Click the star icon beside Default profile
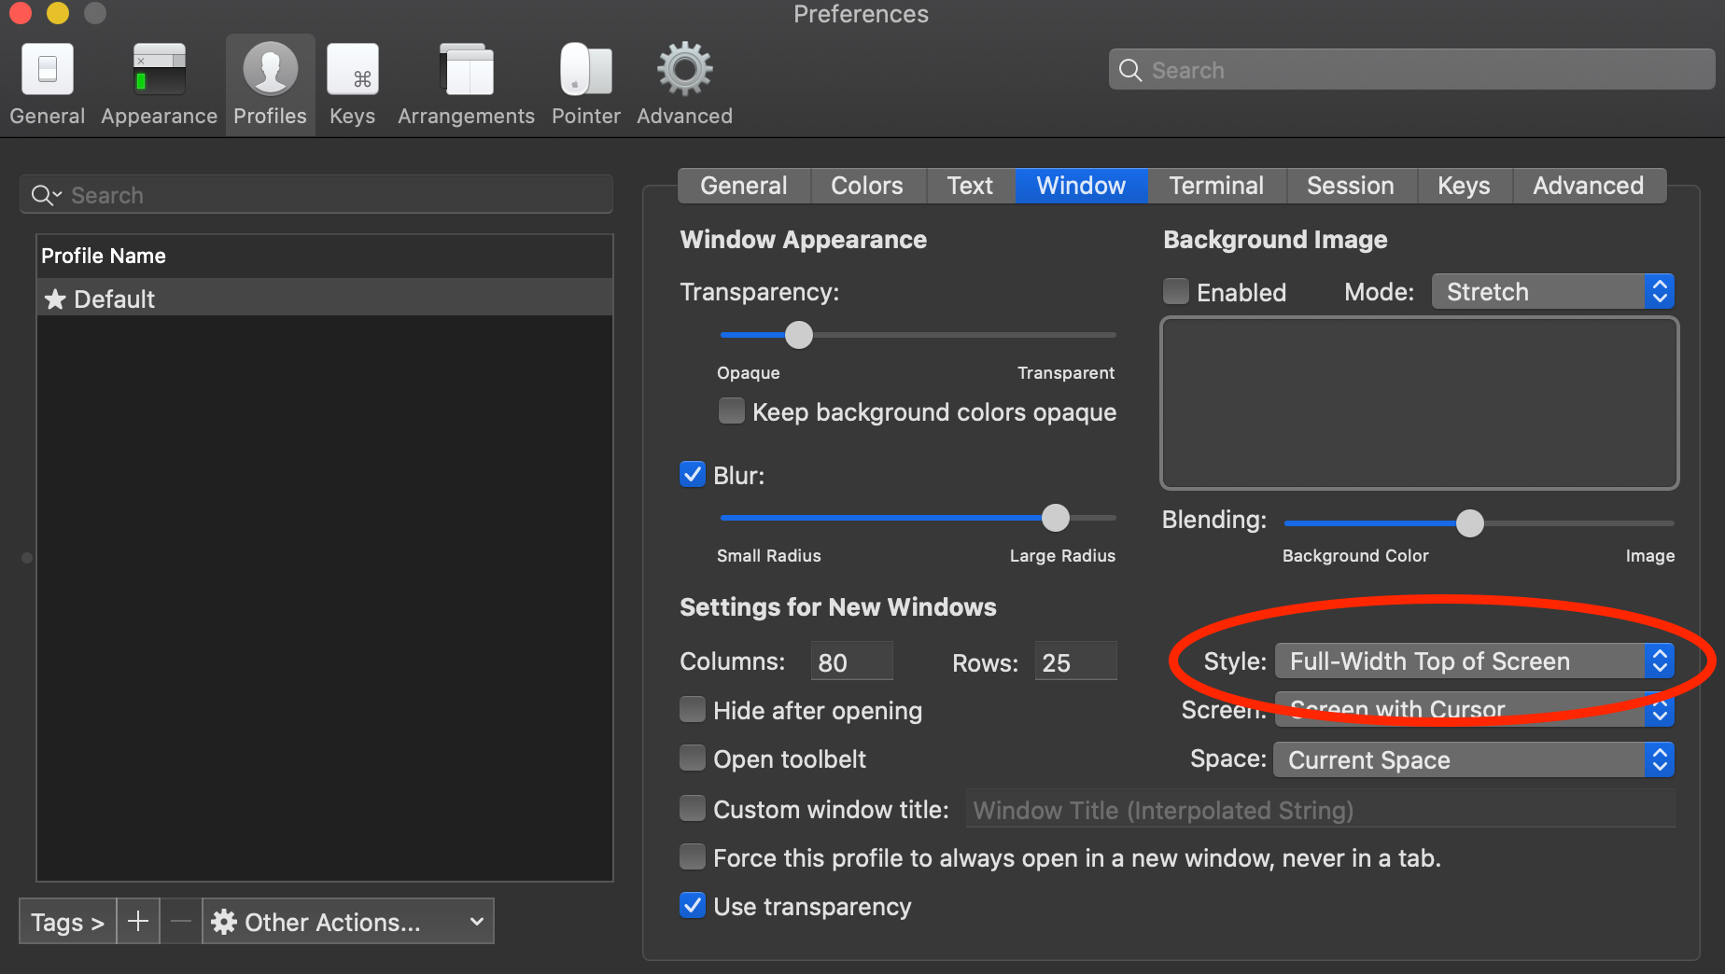Screen dimensions: 1725x974 55,299
